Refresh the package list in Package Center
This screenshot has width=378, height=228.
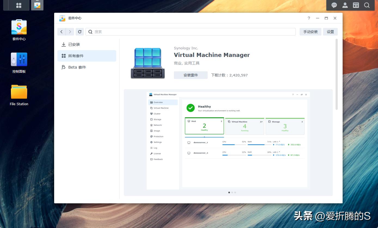(x=79, y=32)
